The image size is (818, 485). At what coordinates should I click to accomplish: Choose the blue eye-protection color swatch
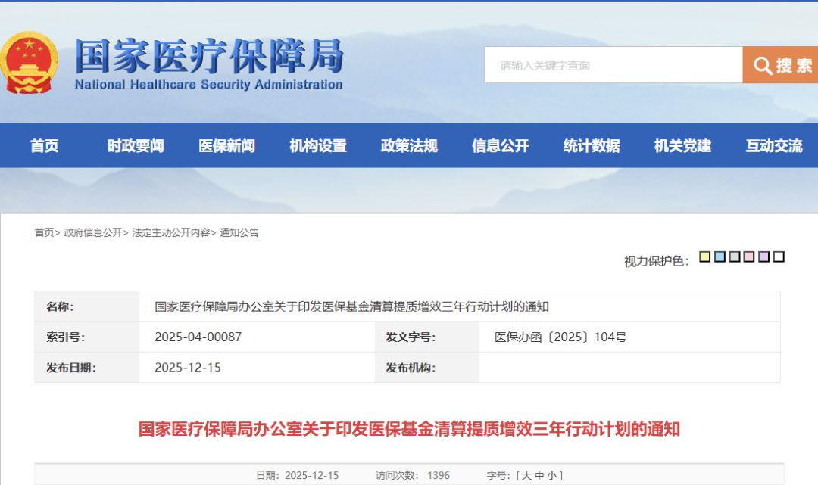coord(720,256)
